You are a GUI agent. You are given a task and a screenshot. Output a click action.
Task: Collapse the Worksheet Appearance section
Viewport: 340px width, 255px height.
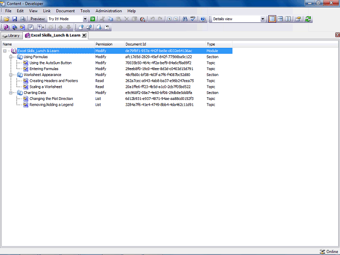tap(11, 75)
